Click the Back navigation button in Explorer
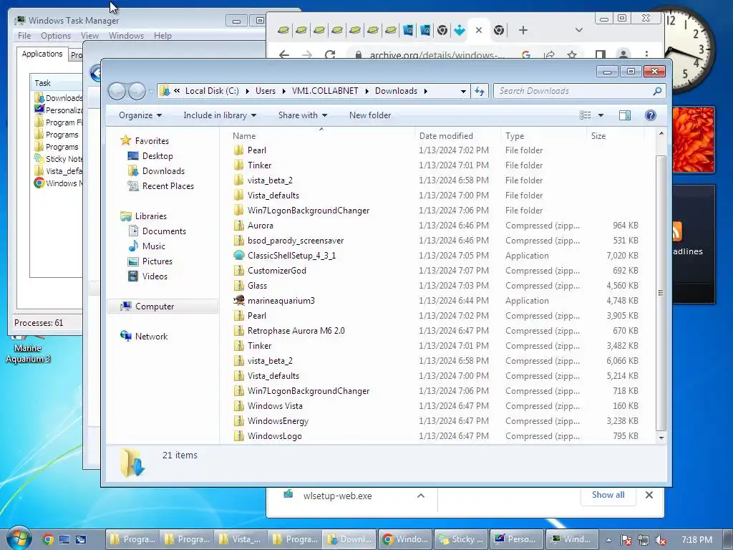 (x=117, y=91)
